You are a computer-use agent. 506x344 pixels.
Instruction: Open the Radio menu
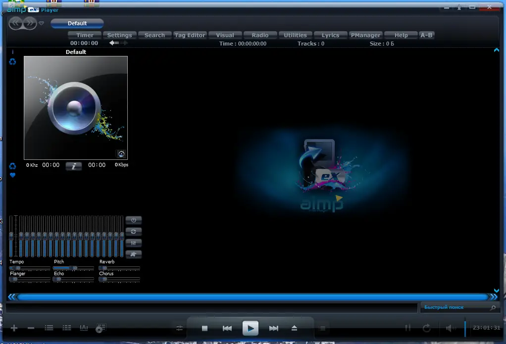260,35
